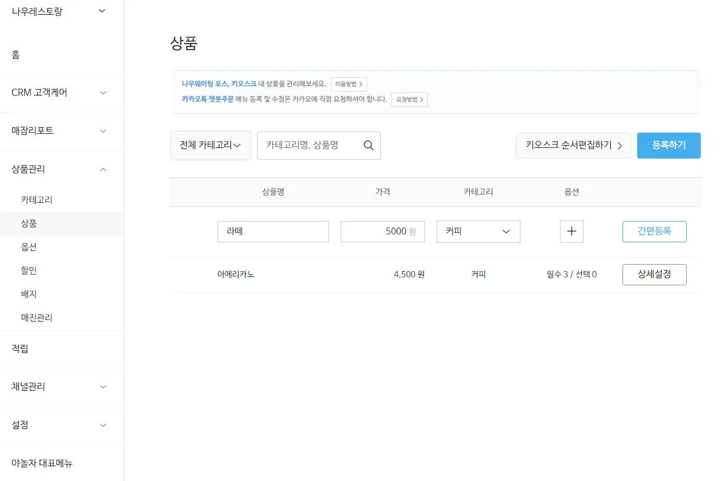Click the 간편등록 button

coord(654,232)
